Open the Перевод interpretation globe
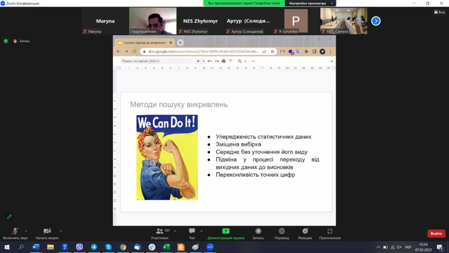This screenshot has width=449, height=253. 282,234
